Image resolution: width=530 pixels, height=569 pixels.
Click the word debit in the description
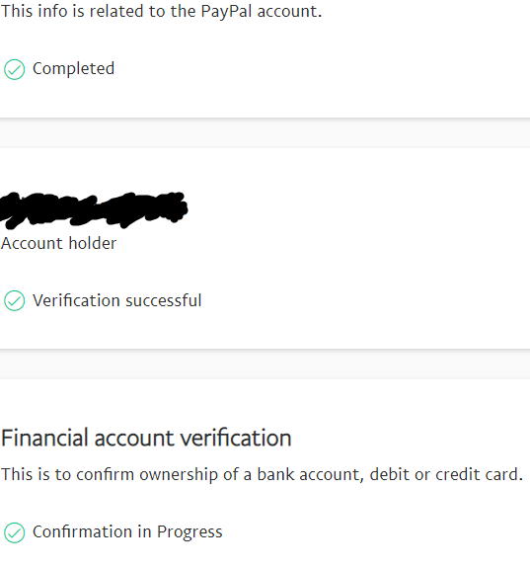[x=389, y=474]
